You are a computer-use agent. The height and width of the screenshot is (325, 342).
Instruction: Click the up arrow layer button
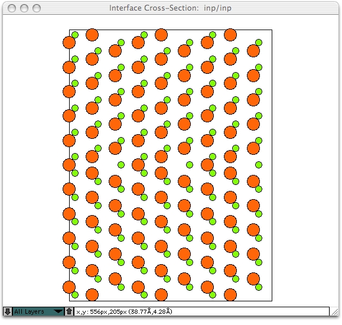(x=69, y=311)
